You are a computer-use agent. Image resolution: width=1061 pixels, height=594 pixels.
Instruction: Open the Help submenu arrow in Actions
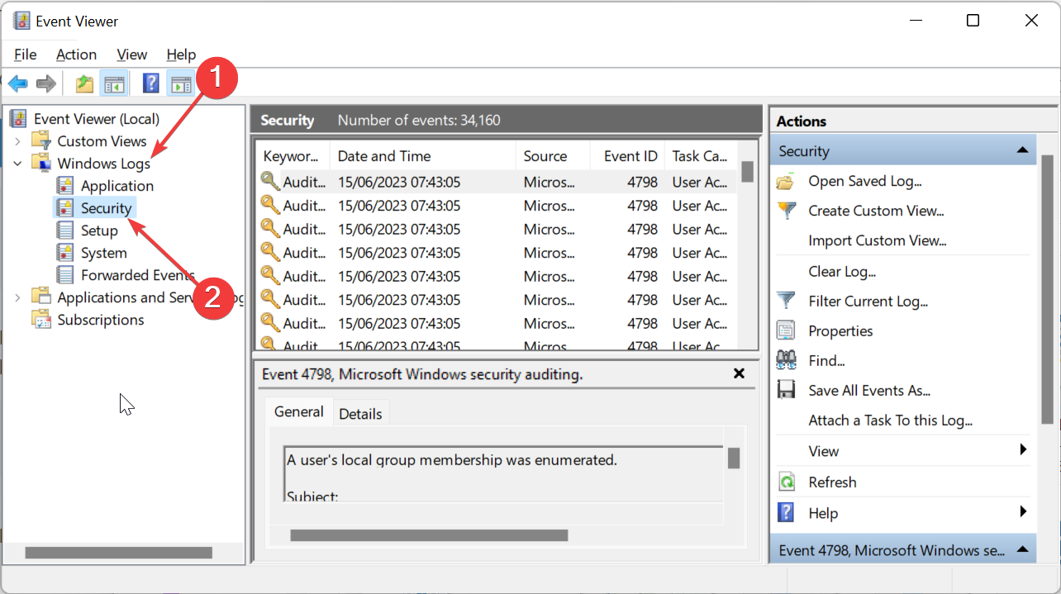pyautogui.click(x=1023, y=512)
